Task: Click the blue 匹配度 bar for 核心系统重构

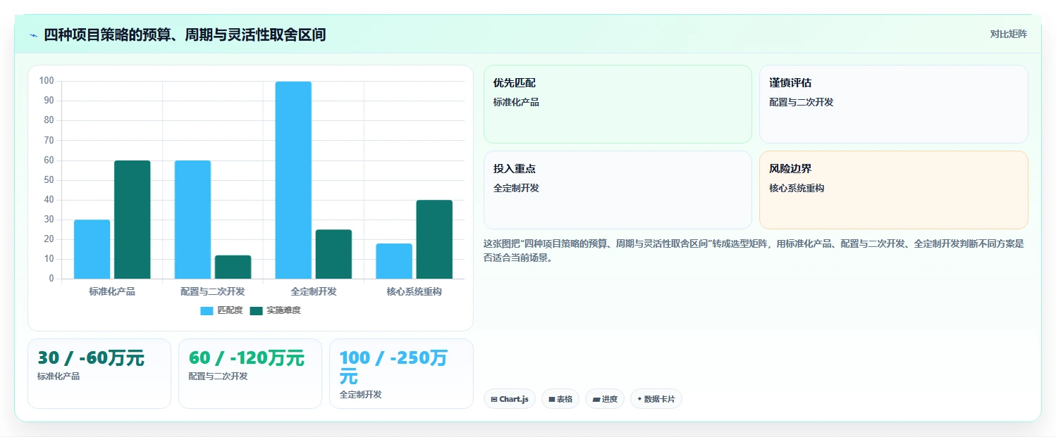Action: pos(394,261)
